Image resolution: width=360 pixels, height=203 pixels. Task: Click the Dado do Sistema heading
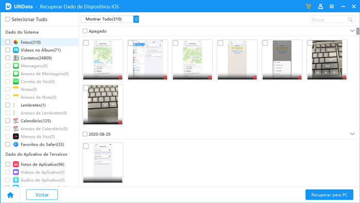click(x=22, y=32)
